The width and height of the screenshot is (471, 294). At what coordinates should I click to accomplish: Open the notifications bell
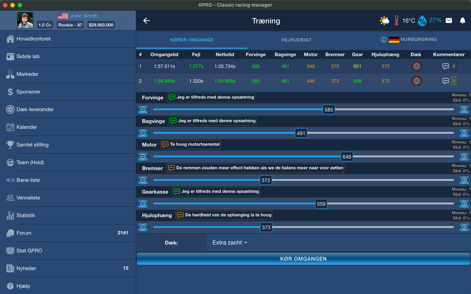(462, 21)
